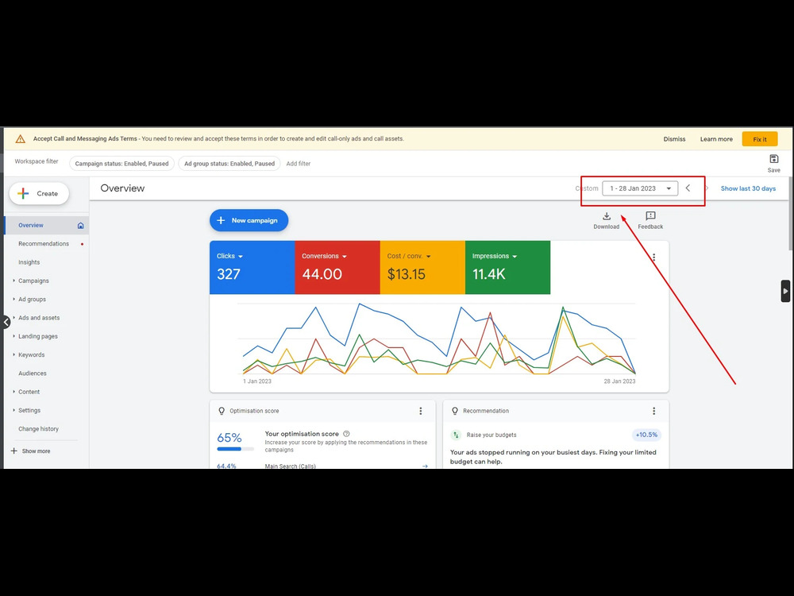This screenshot has height=596, width=794.
Task: Click Learn more in the banner
Action: tap(716, 139)
